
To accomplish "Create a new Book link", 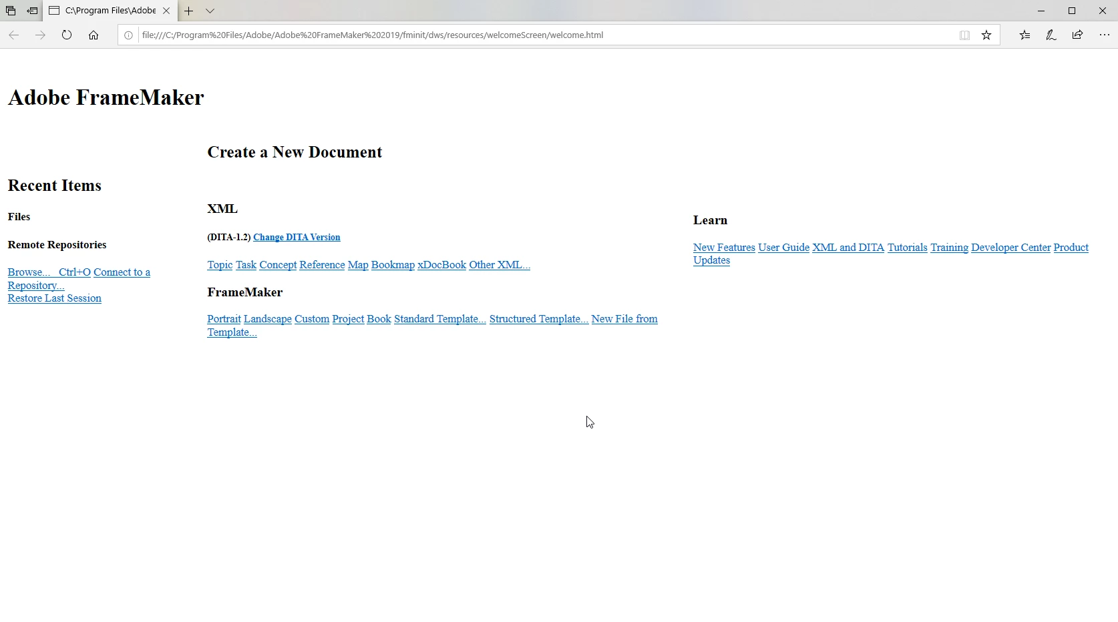I will (x=379, y=319).
